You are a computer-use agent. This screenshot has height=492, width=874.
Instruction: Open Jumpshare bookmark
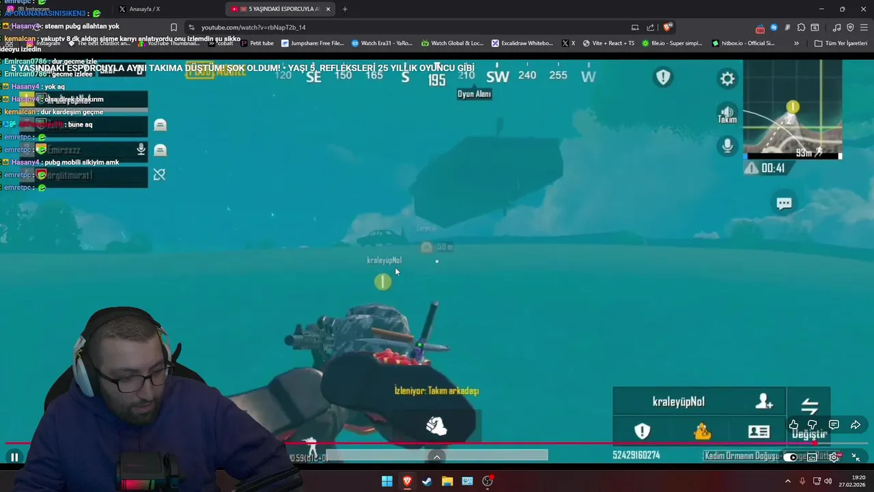click(x=313, y=43)
